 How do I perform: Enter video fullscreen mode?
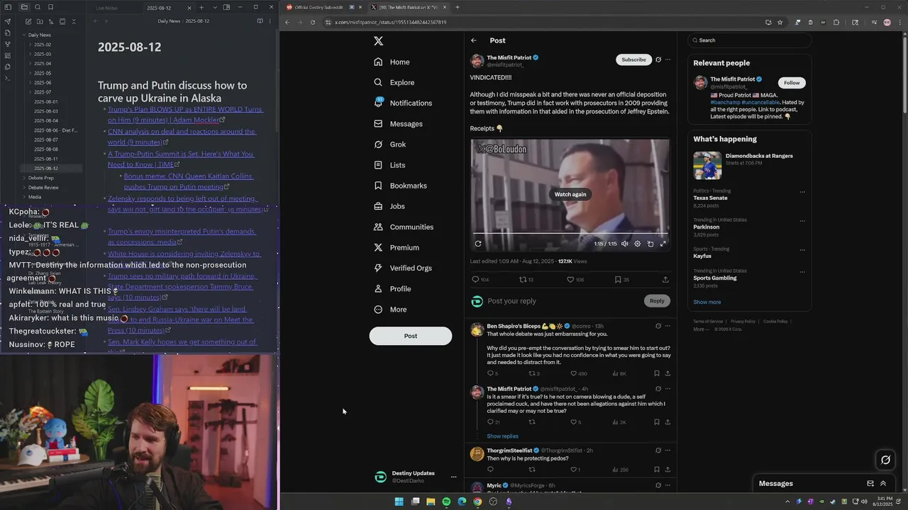click(663, 244)
